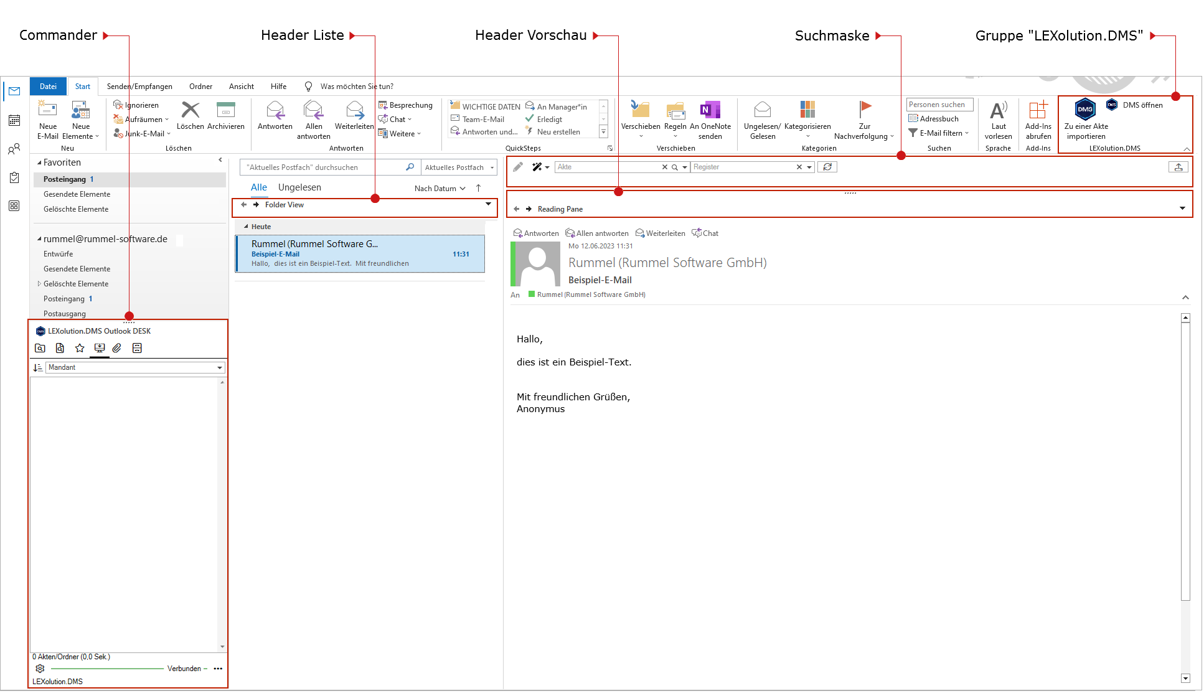Screen dimensions: 1204x696
Task: Open the settings gear in the Commander footer
Action: click(x=40, y=669)
